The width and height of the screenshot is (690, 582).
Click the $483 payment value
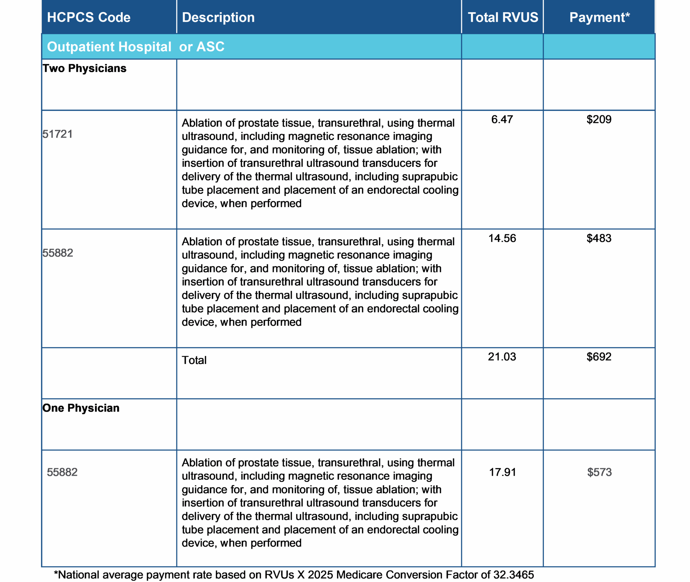click(599, 238)
